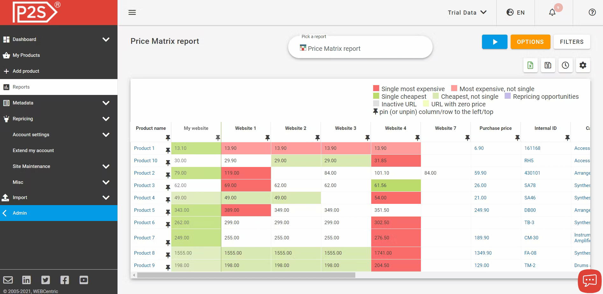
Task: Expand the Repricing section
Action: click(23, 118)
